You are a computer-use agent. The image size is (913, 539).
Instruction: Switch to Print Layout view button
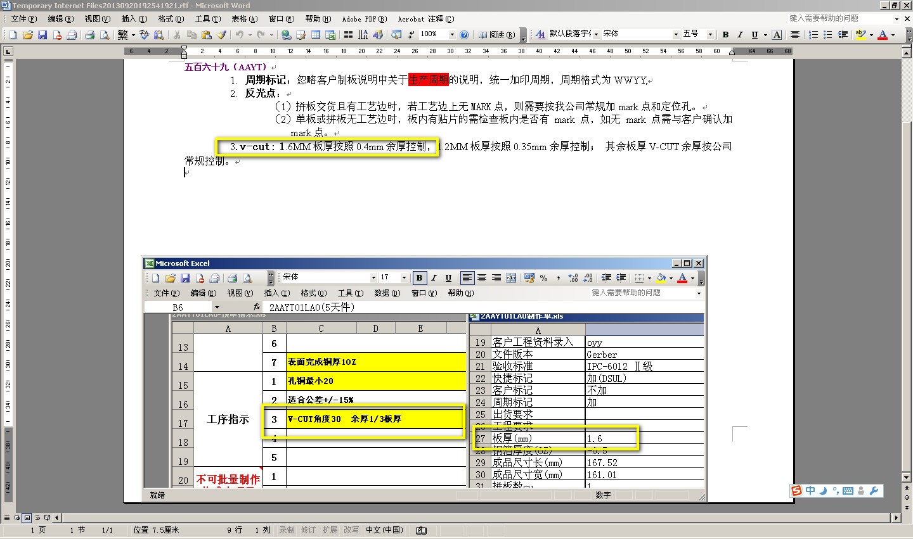click(27, 518)
